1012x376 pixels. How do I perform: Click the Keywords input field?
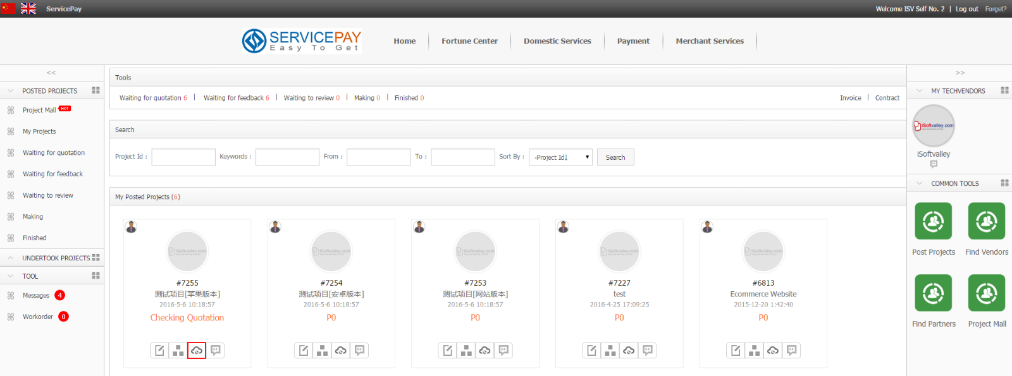(x=287, y=157)
